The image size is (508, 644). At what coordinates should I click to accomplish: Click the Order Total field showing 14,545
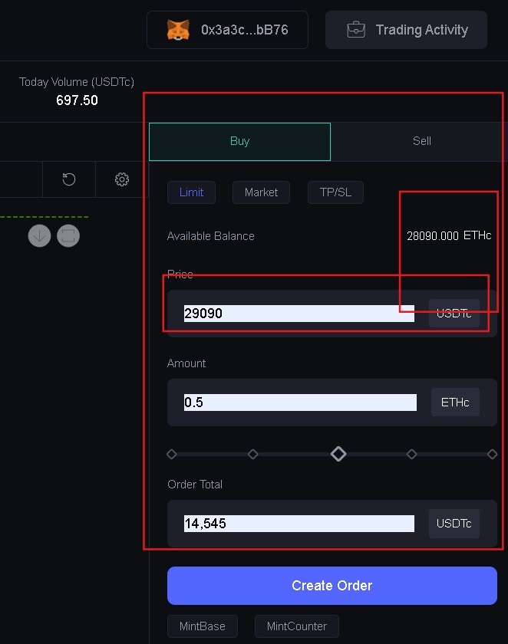[299, 524]
